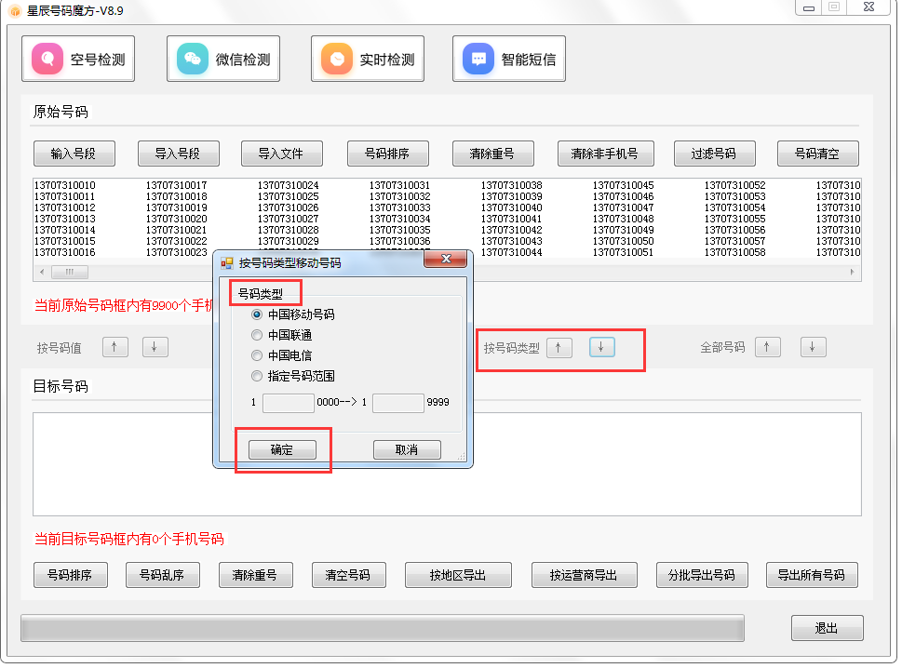902x668 pixels.
Task: Launch the 实时检测 real-time detection feature
Action: (368, 58)
